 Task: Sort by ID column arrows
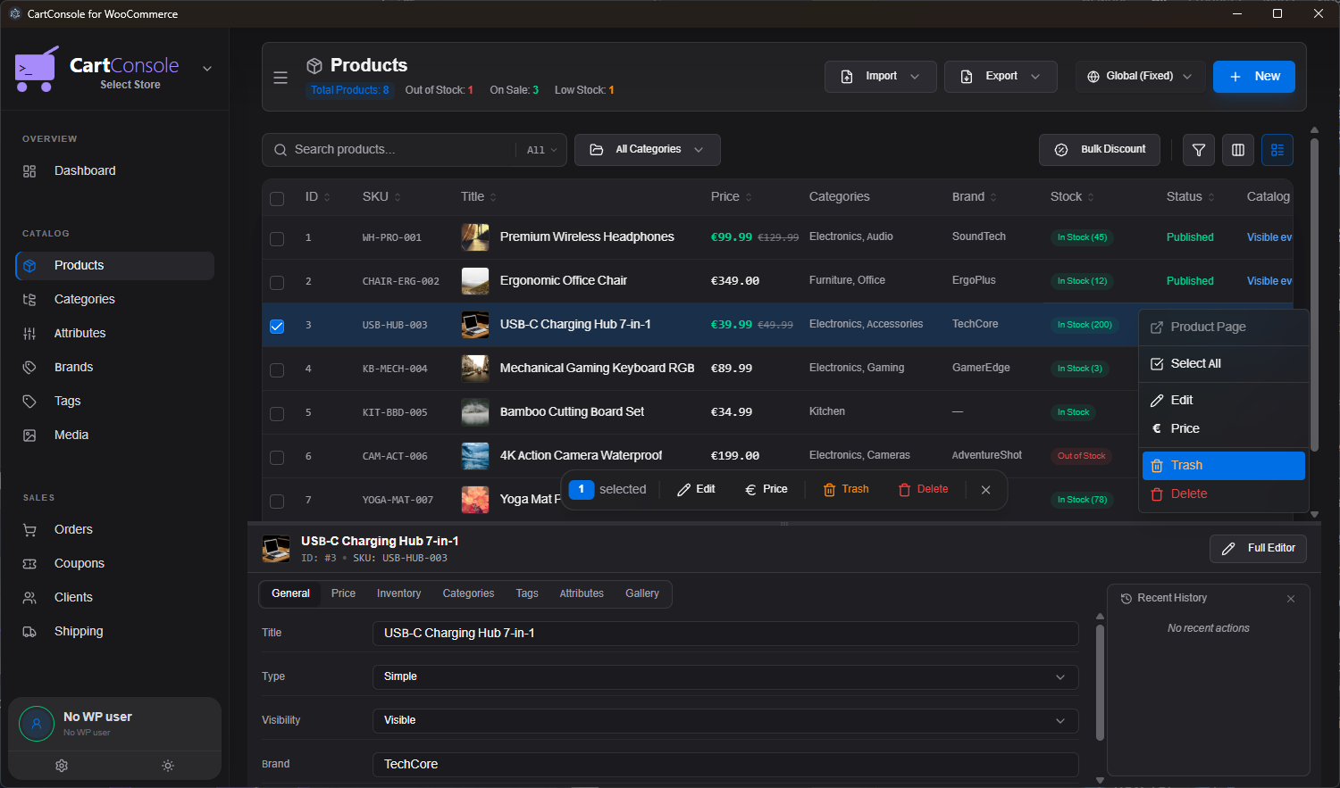[x=327, y=197]
